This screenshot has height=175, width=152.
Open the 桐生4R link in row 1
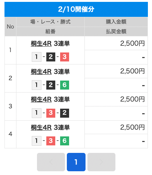[41, 43]
